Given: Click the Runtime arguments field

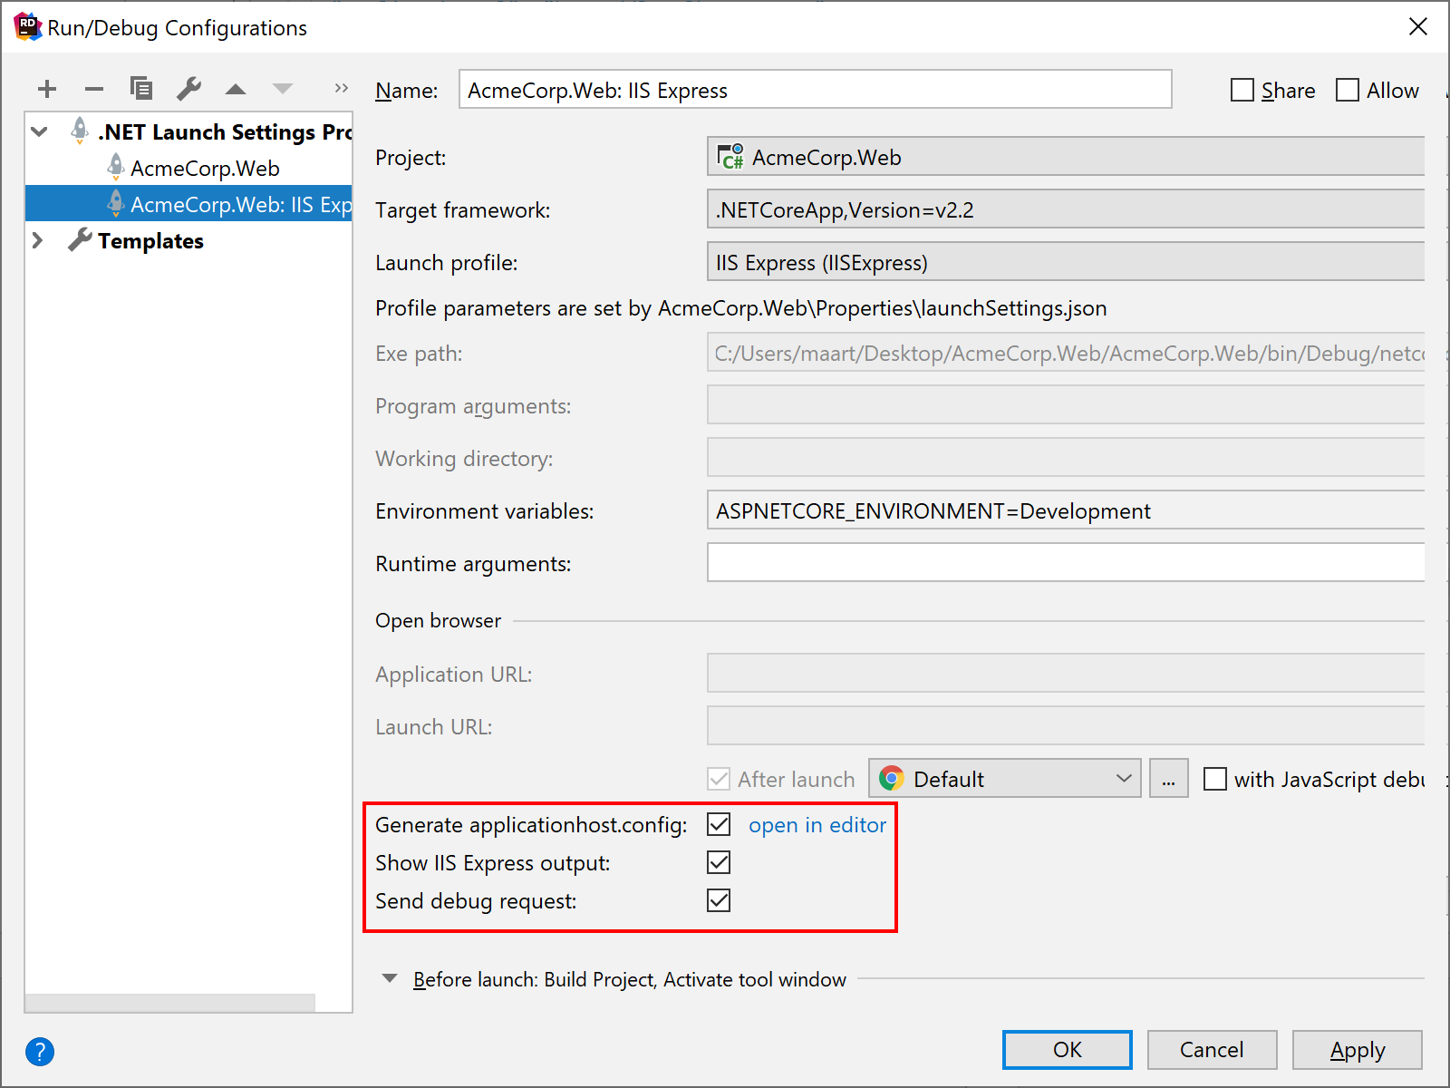Looking at the screenshot, I should pos(1066,563).
